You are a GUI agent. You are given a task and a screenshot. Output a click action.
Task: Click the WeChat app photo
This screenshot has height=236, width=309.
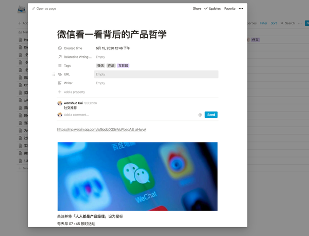point(138,176)
